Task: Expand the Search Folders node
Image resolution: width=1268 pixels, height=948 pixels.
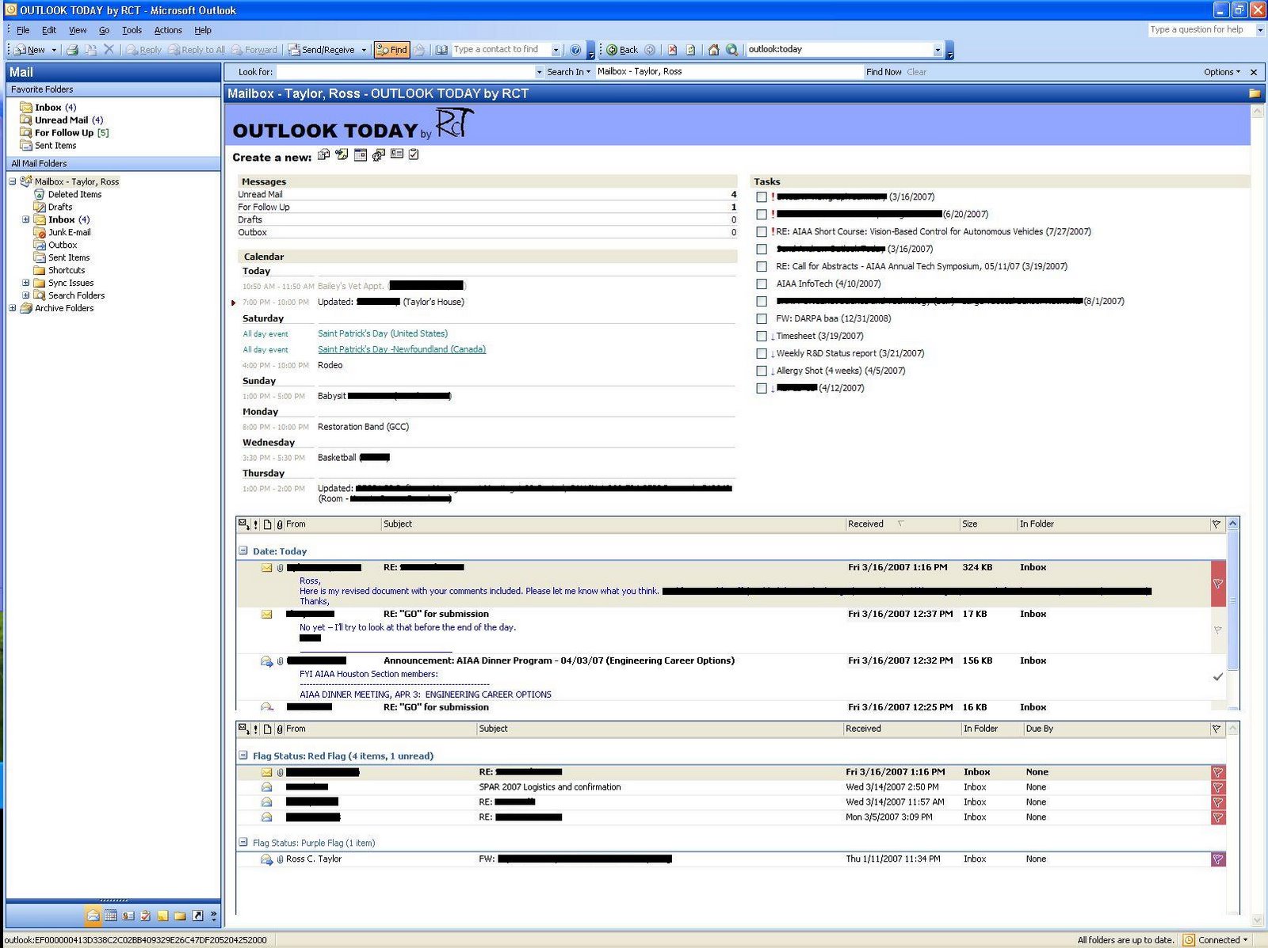Action: (x=25, y=295)
